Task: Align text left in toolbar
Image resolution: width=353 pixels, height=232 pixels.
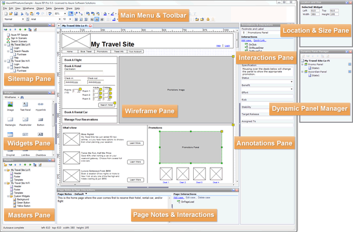Action: [92, 19]
